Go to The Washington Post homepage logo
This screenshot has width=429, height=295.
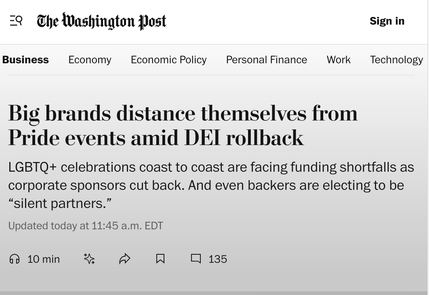(x=101, y=21)
